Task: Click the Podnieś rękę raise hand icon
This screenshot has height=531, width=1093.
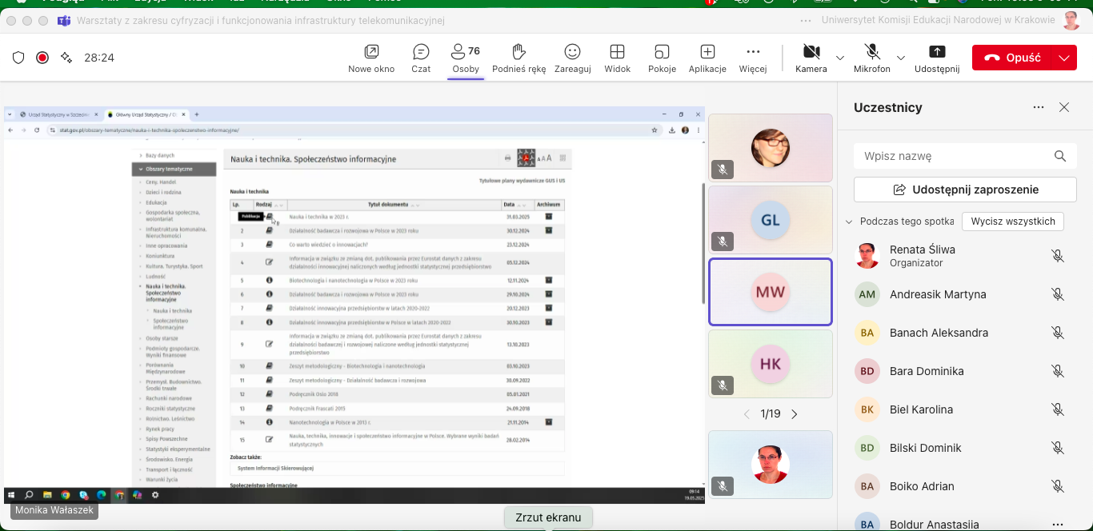Action: (x=518, y=58)
